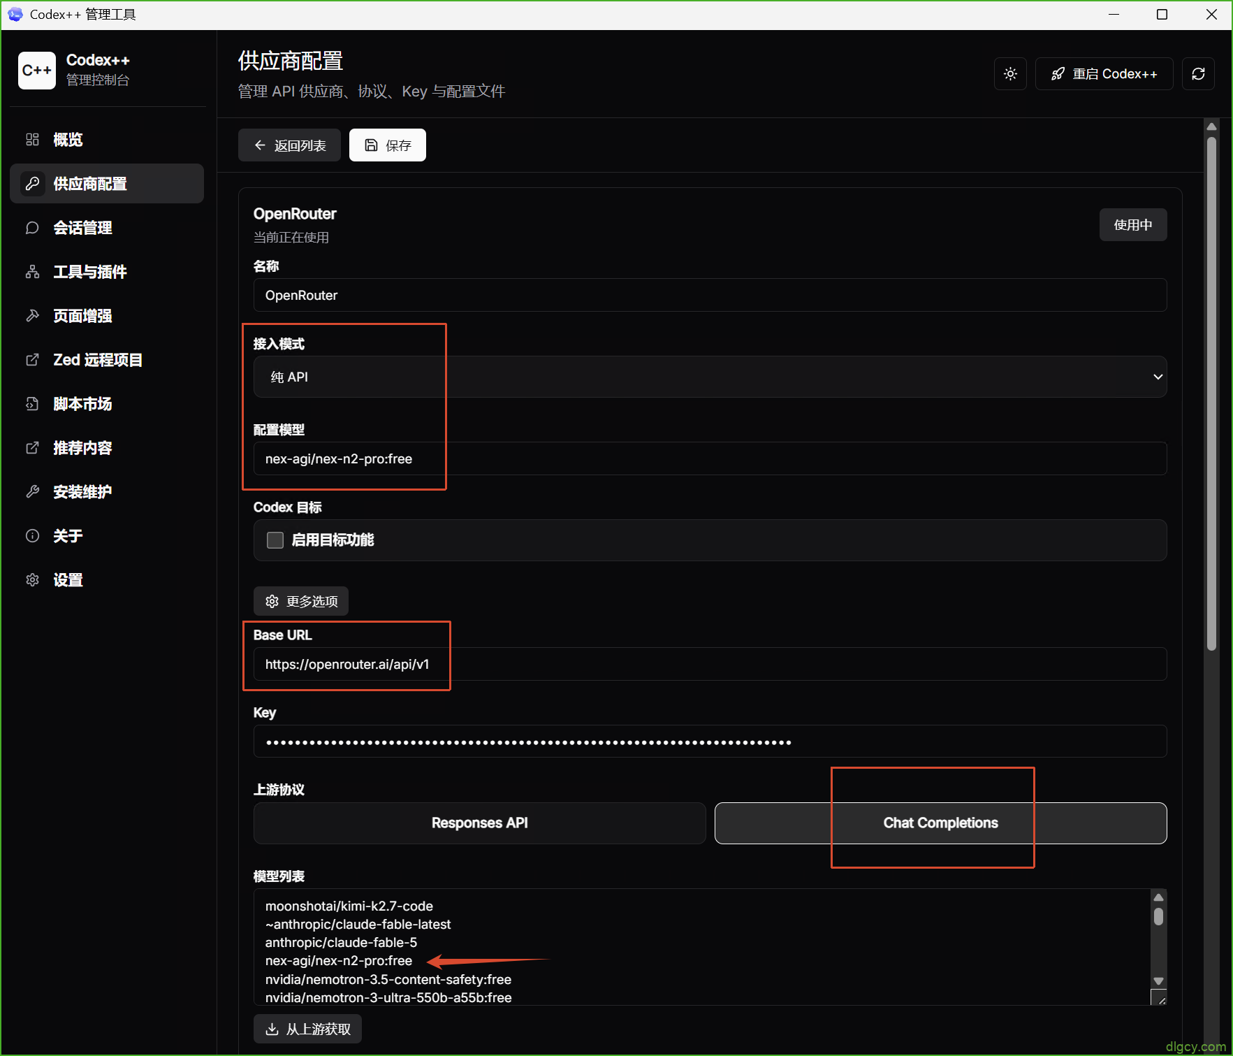Go to 工具与插件 in the sidebar
Screen dimensions: 1233x1056
coord(107,272)
